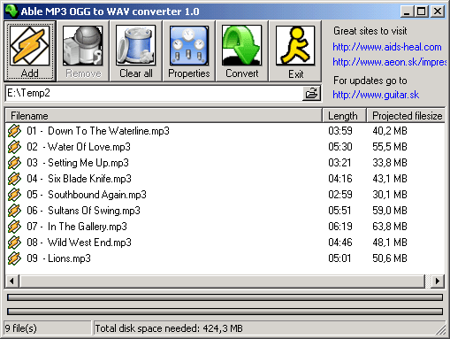Click the Remove toolbar button

tap(83, 51)
